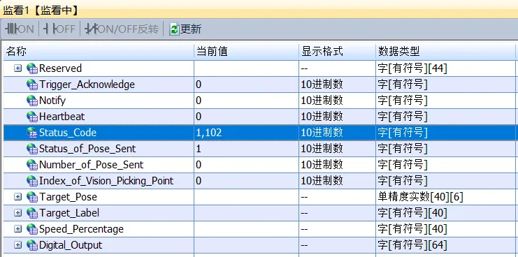Expand the Speed_Percentage array node

[x=18, y=229]
